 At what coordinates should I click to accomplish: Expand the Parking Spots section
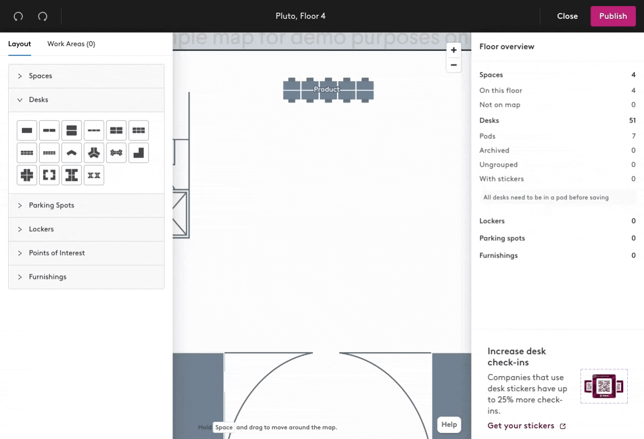[x=86, y=205]
